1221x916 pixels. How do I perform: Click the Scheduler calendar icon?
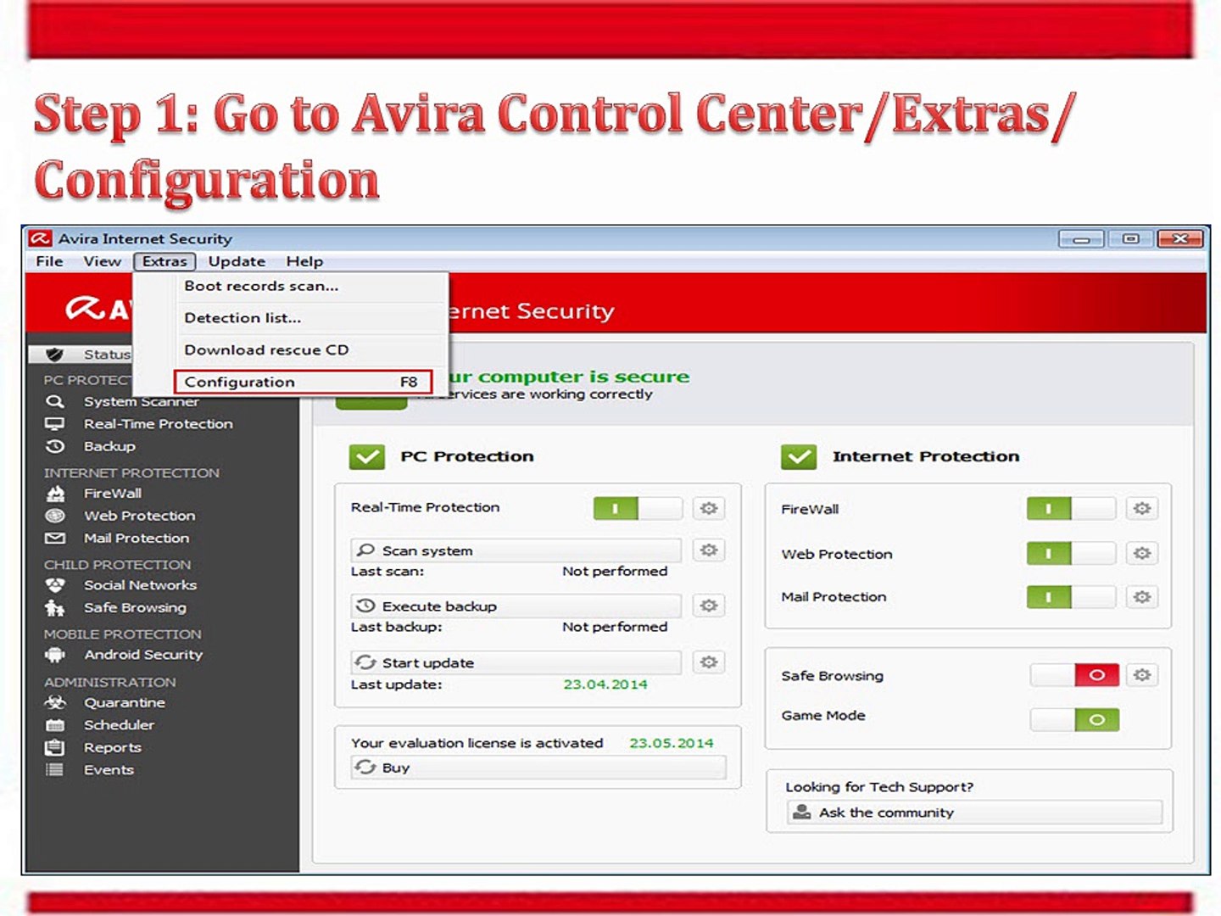(55, 725)
